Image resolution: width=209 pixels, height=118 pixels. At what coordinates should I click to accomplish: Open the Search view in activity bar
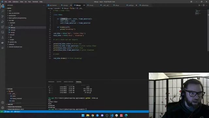pyautogui.click(x=3, y=11)
